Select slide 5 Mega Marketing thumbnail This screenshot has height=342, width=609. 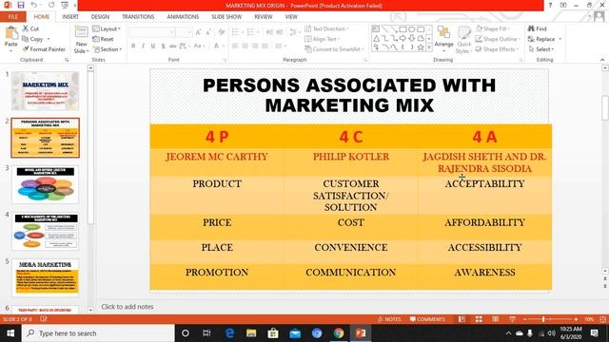(45, 277)
